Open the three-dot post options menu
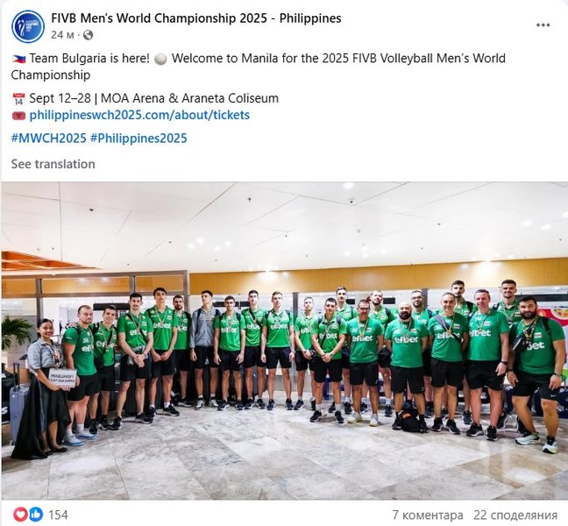The image size is (568, 526). pos(543,25)
